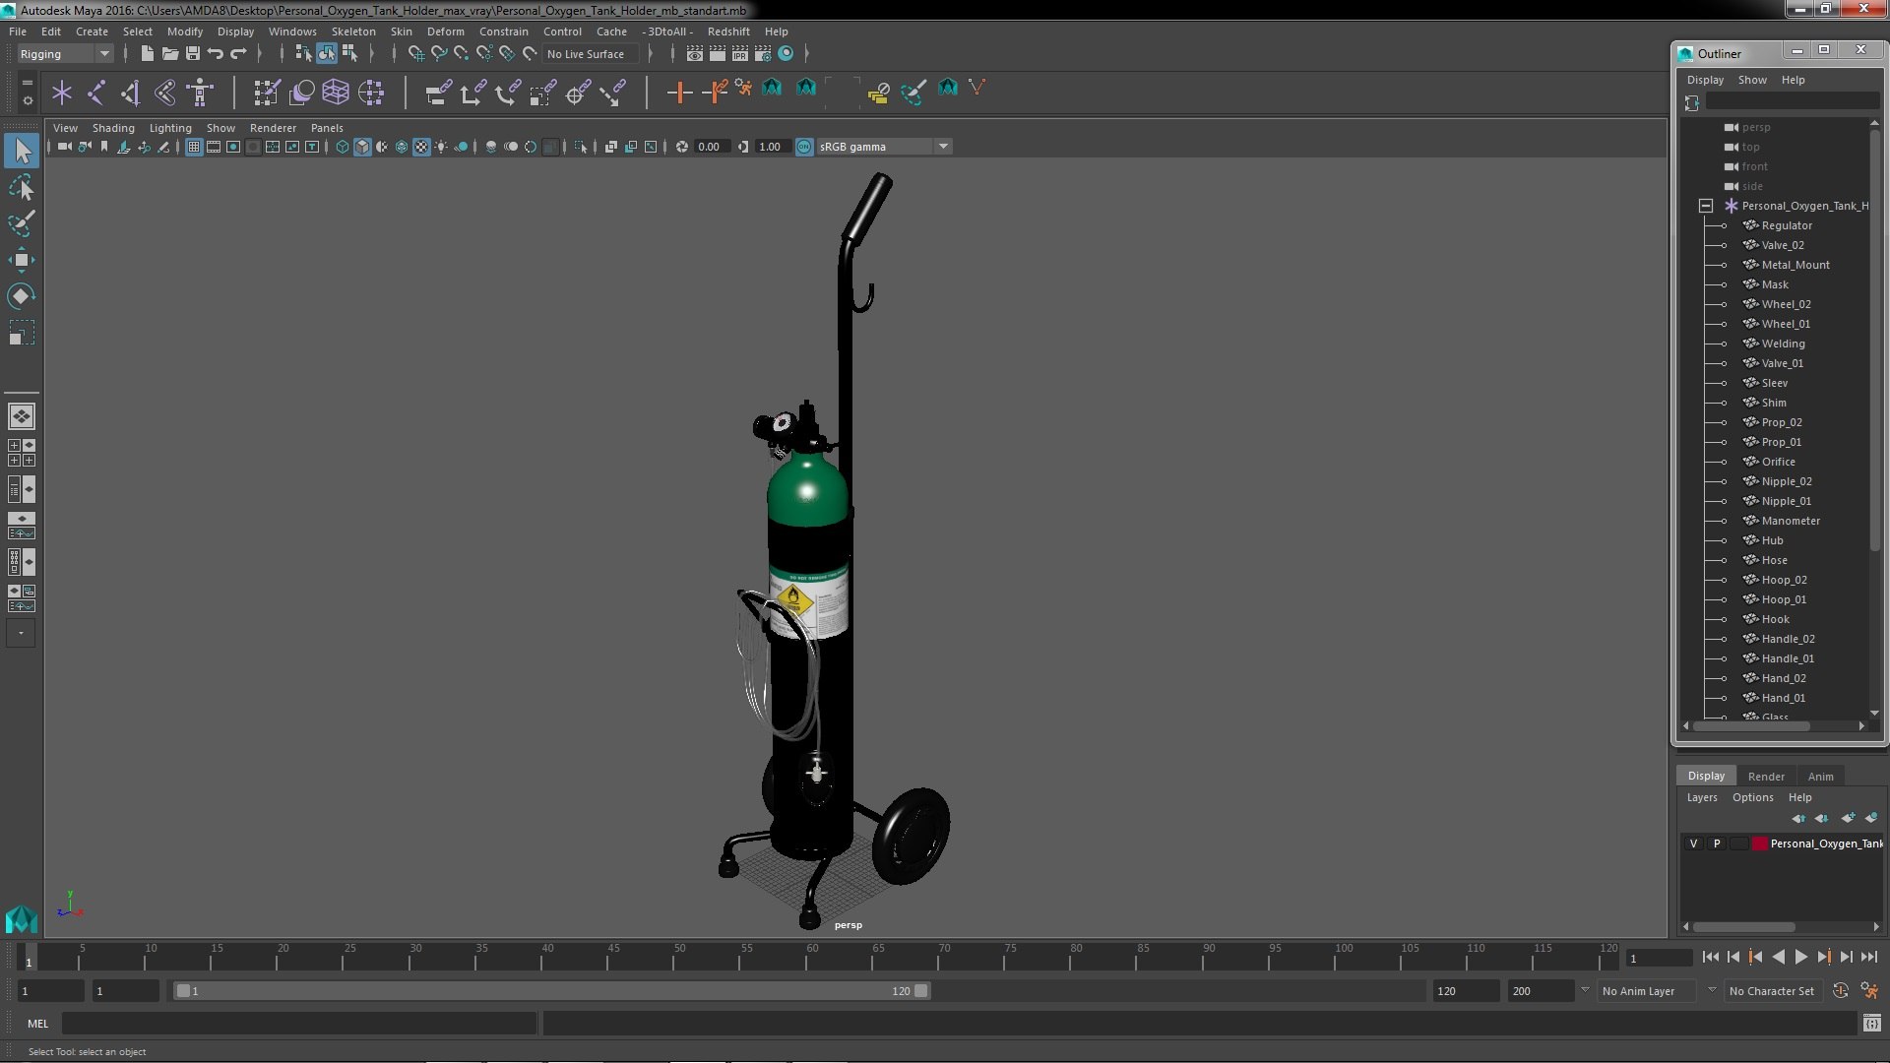This screenshot has height=1063, width=1890.
Task: Click the HumanIK character shelf icon
Action: point(200,94)
